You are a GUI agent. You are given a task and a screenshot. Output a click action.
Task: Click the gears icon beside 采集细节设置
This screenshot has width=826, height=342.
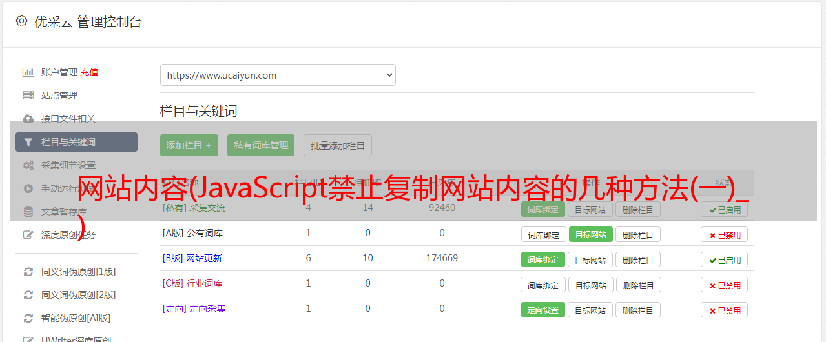[28, 165]
